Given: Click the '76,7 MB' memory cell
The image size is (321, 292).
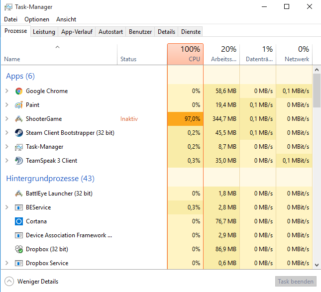Looking at the screenshot, I should [x=221, y=221].
